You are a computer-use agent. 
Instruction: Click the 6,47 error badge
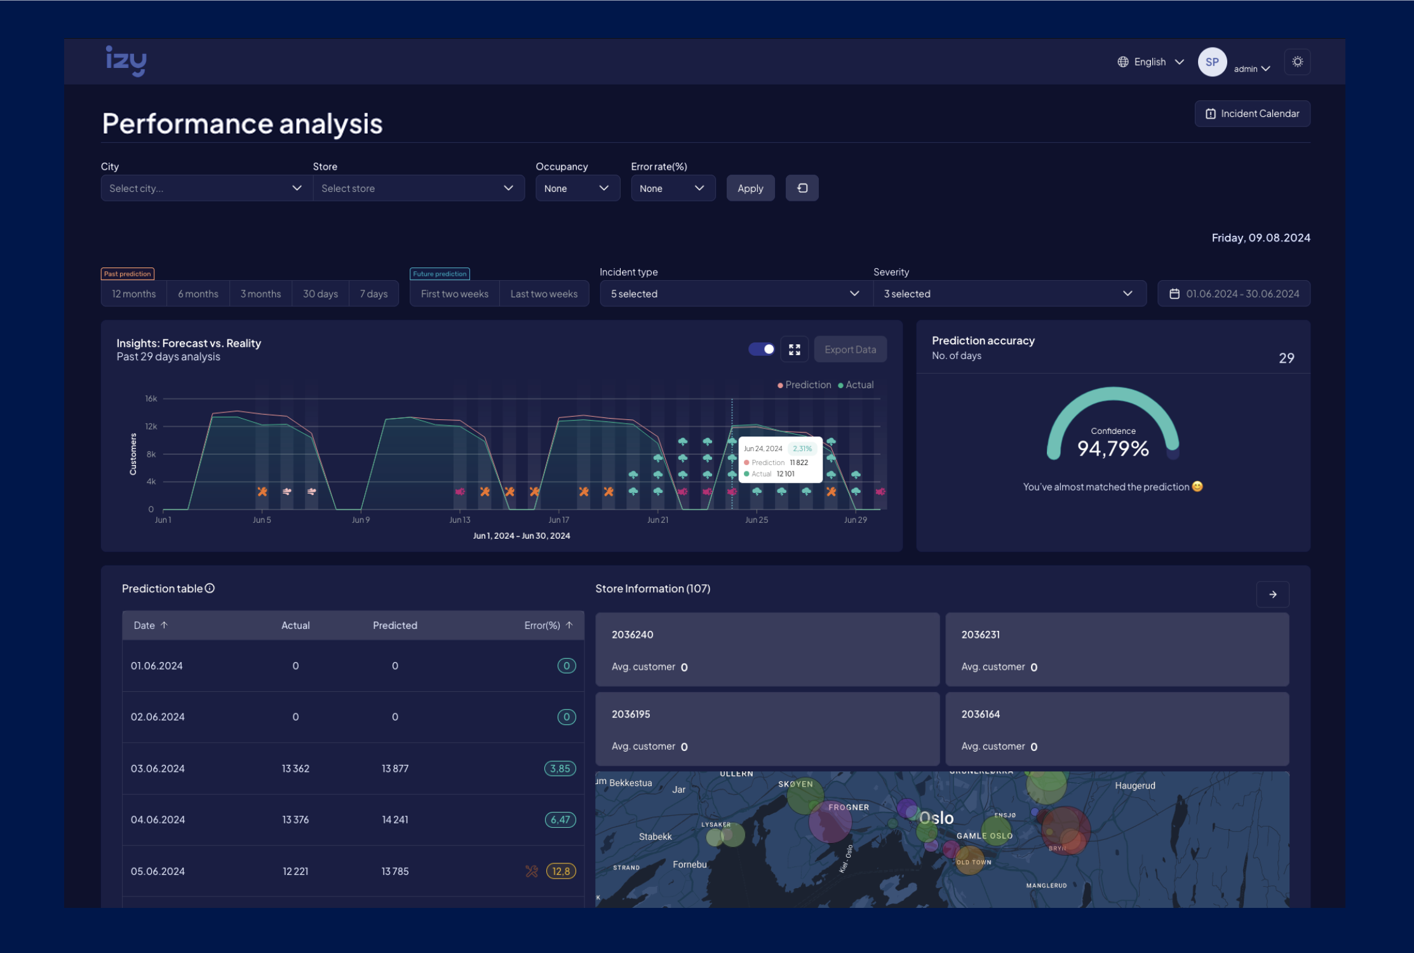pos(560,820)
